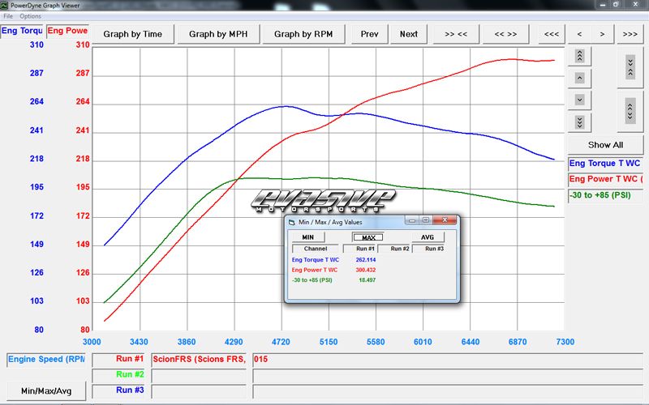
Task: Step right with single > button
Action: tap(602, 34)
